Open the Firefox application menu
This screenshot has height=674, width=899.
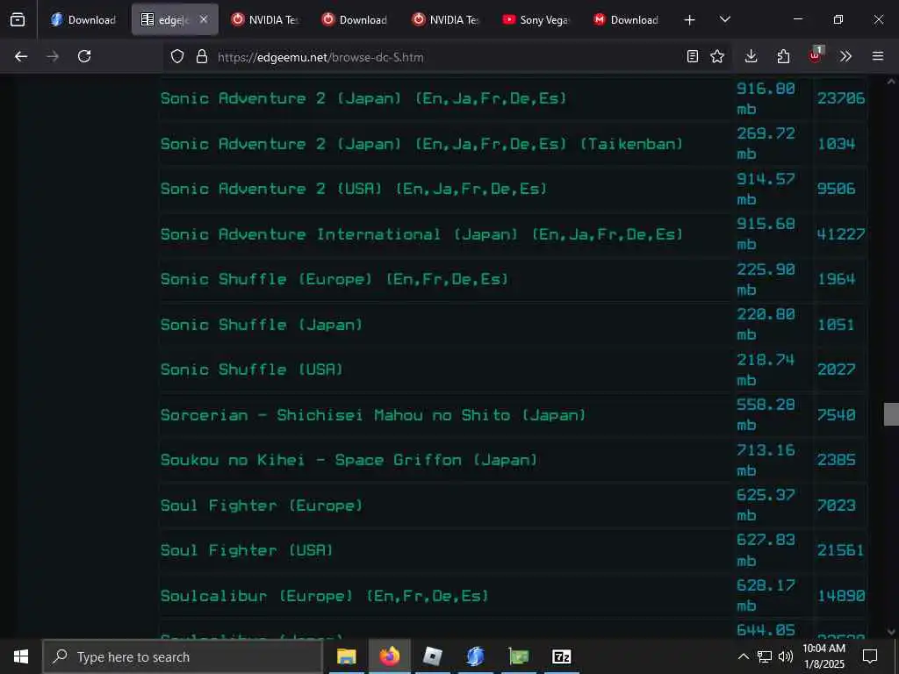pyautogui.click(x=878, y=56)
